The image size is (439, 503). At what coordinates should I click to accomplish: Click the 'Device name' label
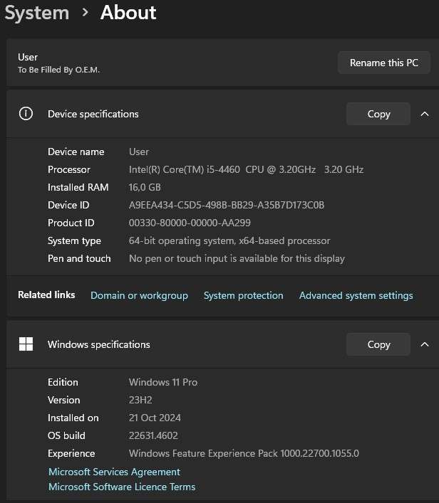pos(76,152)
